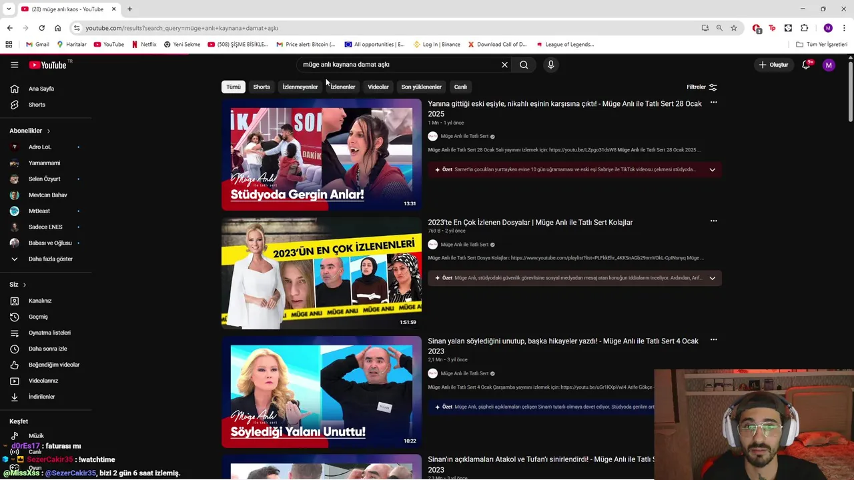
Task: Click the magnifier search button
Action: tap(524, 65)
